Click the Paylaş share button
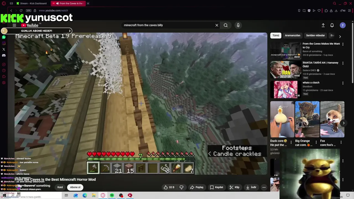The width and height of the screenshot is (354, 199). pyautogui.click(x=197, y=187)
